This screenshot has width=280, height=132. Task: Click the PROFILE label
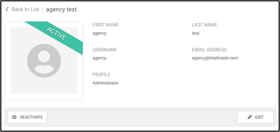101,74
